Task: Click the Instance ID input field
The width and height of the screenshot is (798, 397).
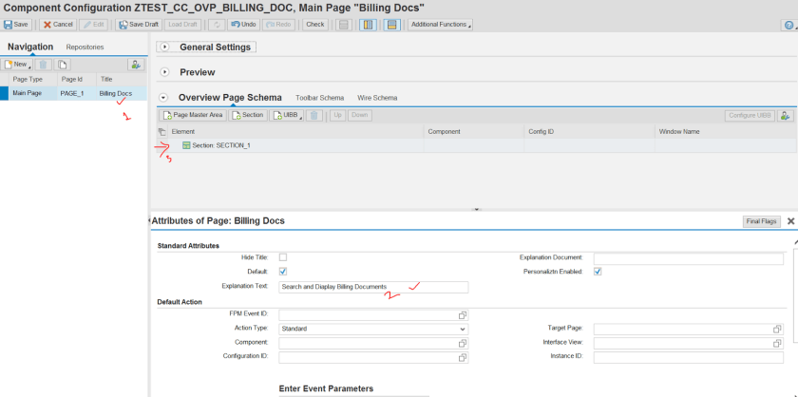Action: 689,358
